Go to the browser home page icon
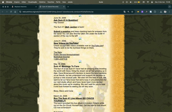This screenshot has width=172, height=112. (x=15, y=12)
